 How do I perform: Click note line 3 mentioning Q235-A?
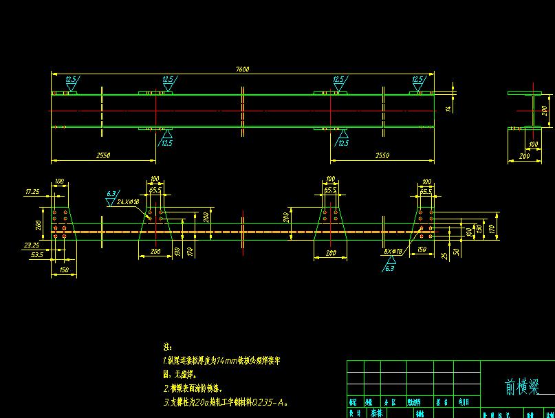point(226,402)
